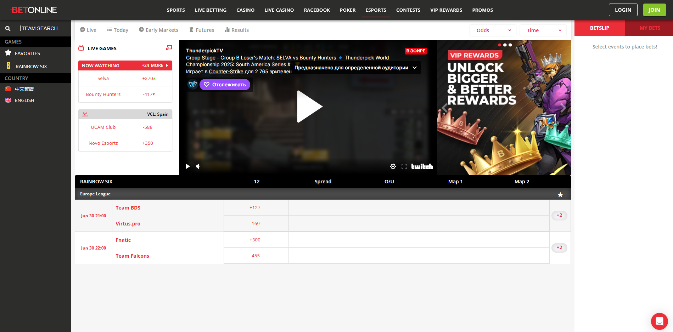Open the Odds format dropdown
Viewport: 673px width, 332px height.
pyautogui.click(x=493, y=30)
